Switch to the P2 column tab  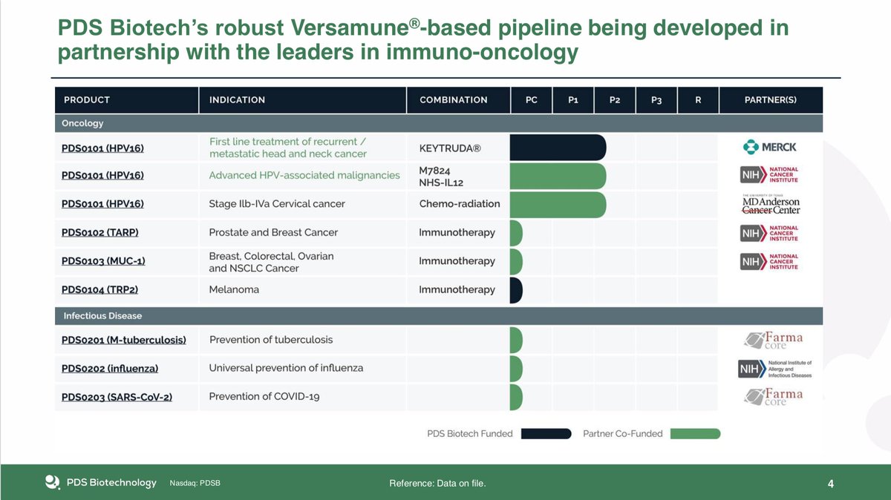[x=614, y=99]
